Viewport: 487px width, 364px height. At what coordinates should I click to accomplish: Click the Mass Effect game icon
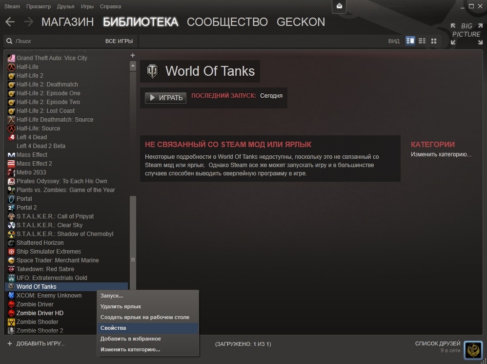click(x=11, y=155)
